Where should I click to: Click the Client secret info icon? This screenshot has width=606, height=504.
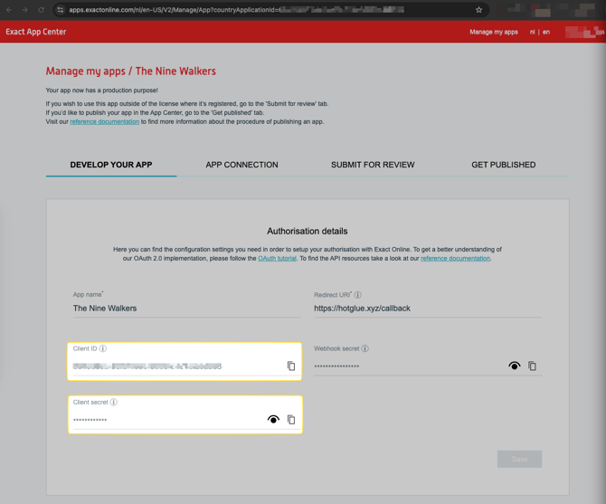tap(114, 402)
